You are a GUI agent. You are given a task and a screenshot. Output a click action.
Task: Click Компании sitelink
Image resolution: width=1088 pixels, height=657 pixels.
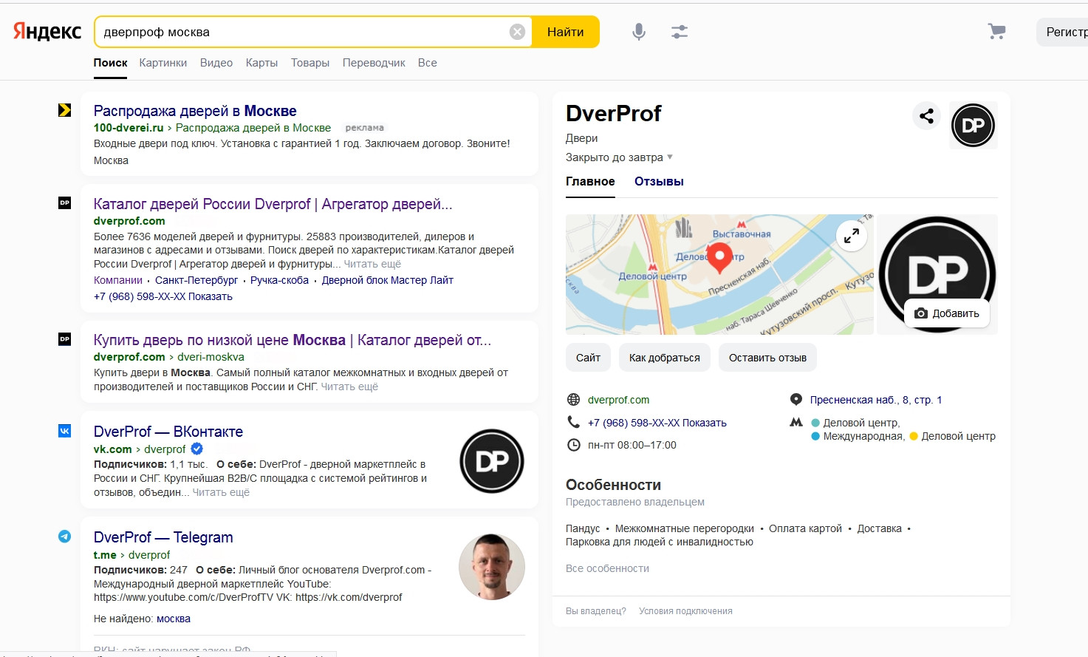pos(118,280)
